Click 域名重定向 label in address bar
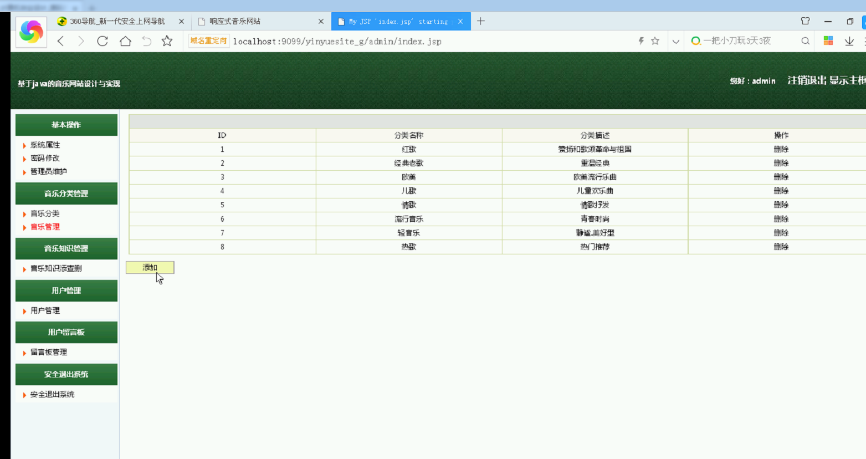This screenshot has width=866, height=459. tap(209, 41)
